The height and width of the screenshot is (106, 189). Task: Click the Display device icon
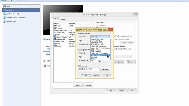click(x=55, y=46)
